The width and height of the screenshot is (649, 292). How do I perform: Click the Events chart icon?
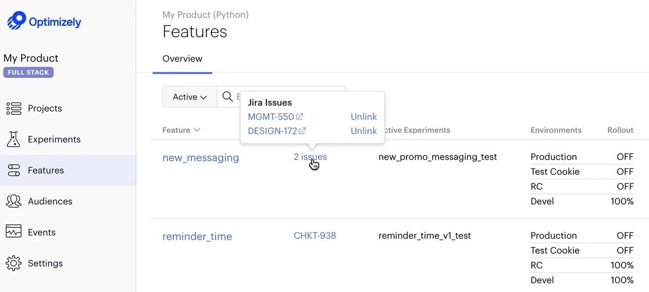[x=14, y=232]
